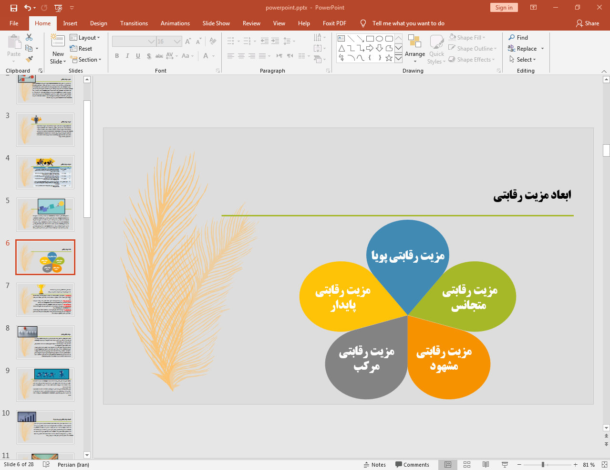Open the Select dropdown
This screenshot has width=610, height=470.
523,60
